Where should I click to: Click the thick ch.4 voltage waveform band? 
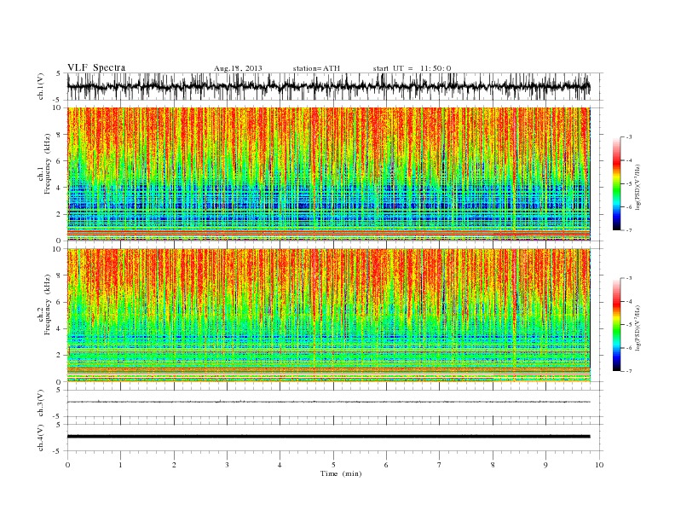point(328,437)
